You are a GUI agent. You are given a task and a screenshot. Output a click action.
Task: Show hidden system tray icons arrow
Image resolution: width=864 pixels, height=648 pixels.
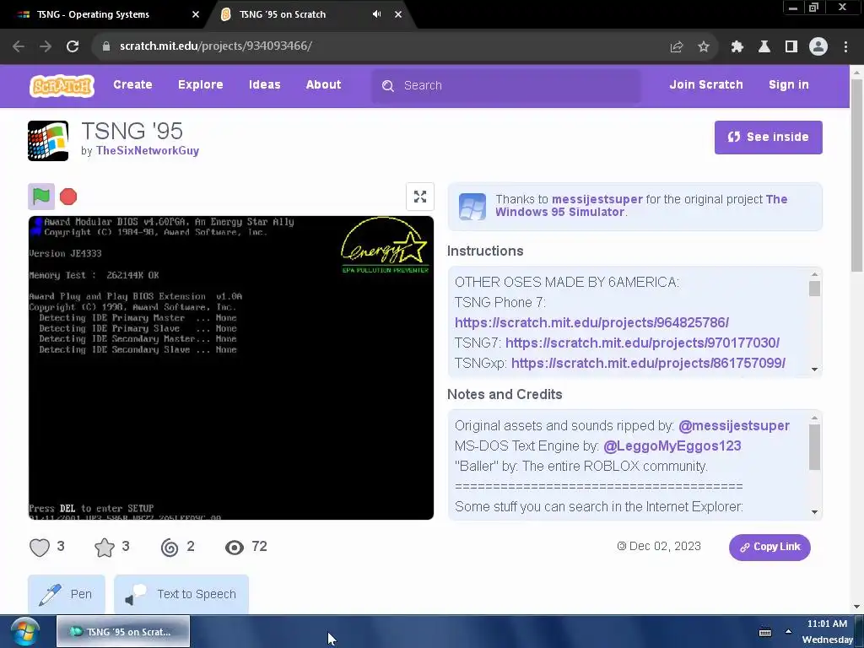pyautogui.click(x=789, y=632)
